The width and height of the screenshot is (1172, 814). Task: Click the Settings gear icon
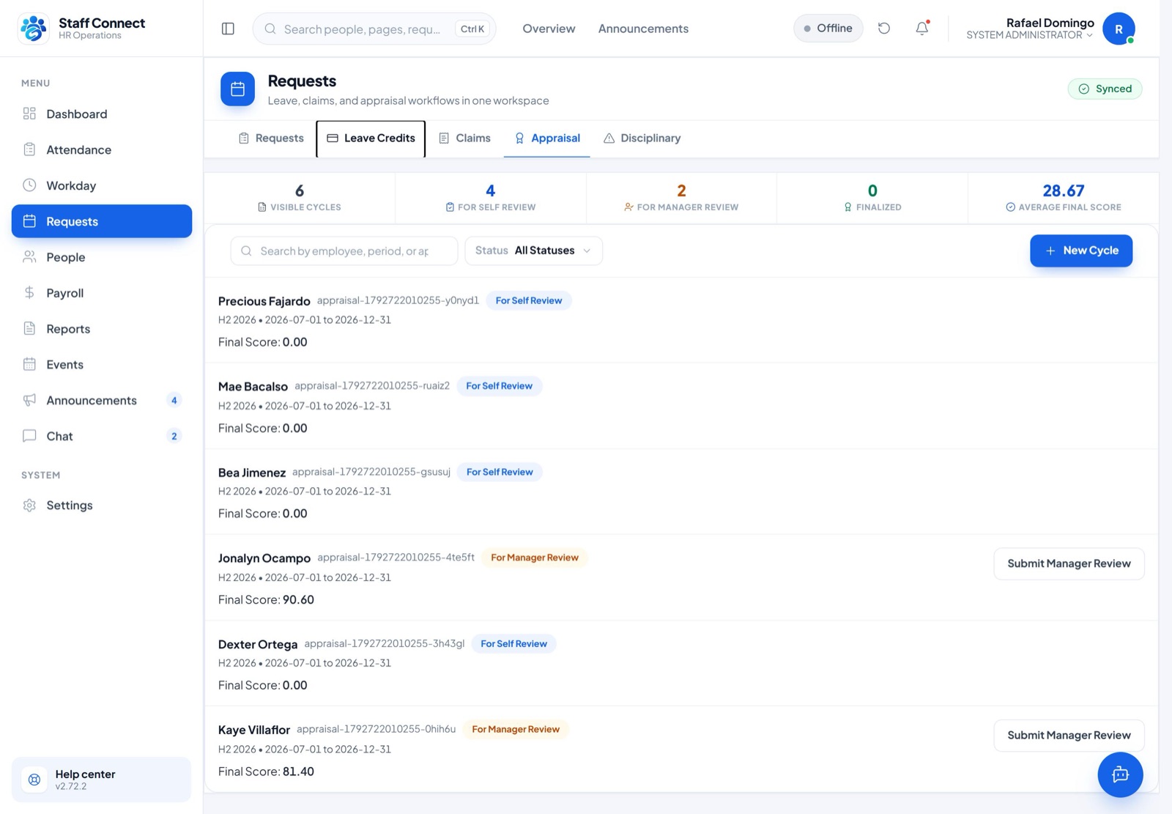point(29,506)
